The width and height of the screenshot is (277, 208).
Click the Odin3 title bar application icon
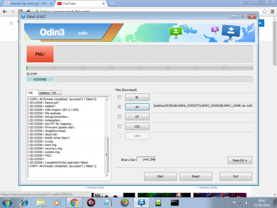(x=23, y=17)
